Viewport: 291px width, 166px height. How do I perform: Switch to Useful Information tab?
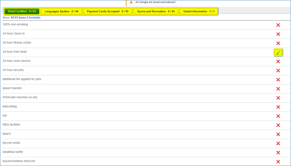point(199,11)
